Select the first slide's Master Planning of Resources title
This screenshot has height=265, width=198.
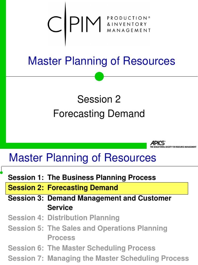click(x=101, y=61)
